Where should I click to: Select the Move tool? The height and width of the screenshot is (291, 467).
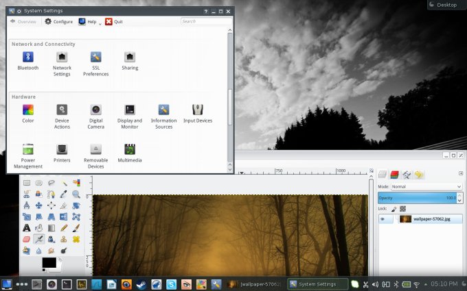[x=38, y=205]
